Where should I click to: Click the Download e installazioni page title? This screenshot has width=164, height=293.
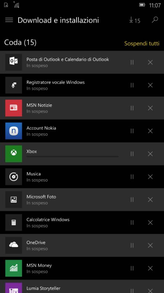[x=58, y=20]
